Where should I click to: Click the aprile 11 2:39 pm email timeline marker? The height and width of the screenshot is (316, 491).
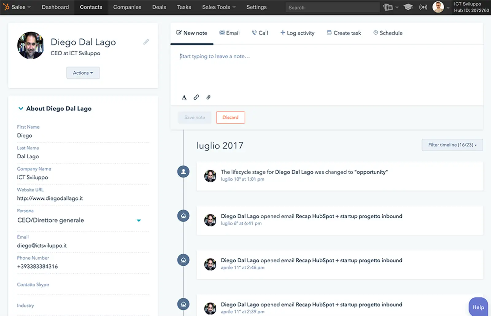click(x=184, y=304)
